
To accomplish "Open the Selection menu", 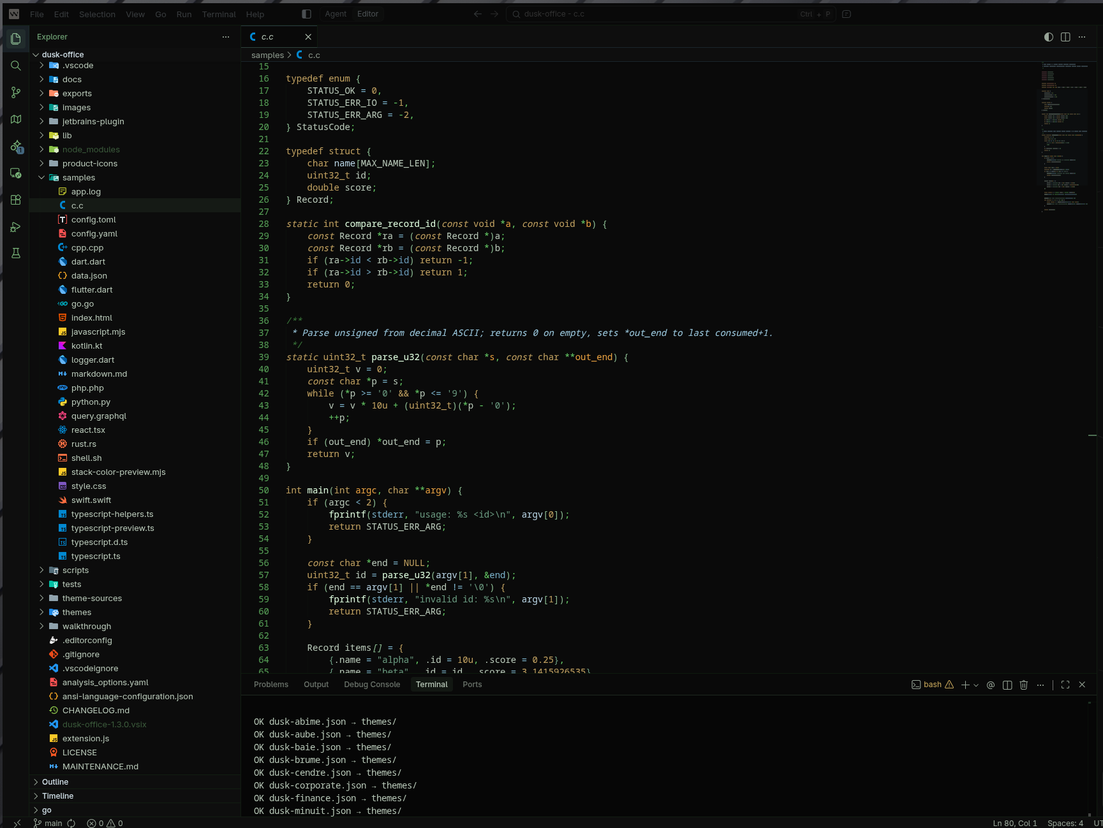I will pos(97,14).
